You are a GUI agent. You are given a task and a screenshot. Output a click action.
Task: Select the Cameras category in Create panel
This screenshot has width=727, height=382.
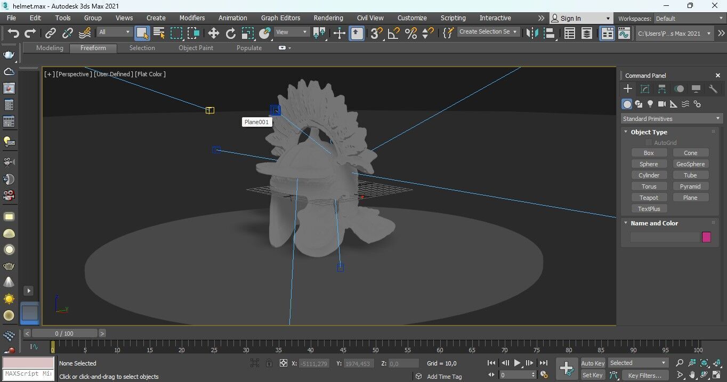pyautogui.click(x=662, y=104)
